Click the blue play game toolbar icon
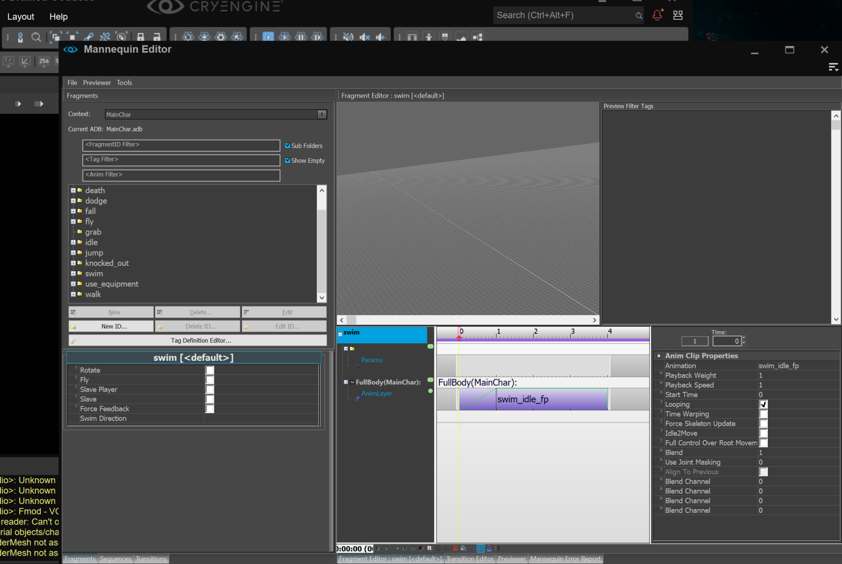842x564 pixels. (268, 37)
